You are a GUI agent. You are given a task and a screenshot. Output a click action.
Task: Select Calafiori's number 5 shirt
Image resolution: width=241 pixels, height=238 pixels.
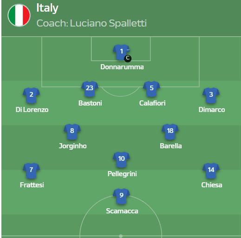coord(151,89)
